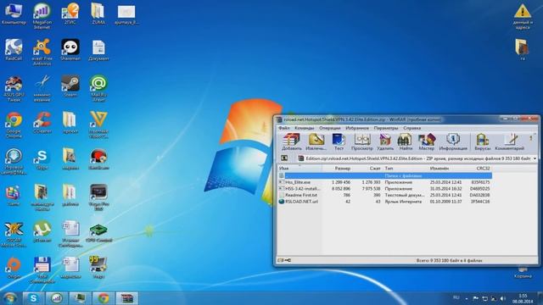
Task: Select the Skype desktop shortcut
Action: (42, 159)
